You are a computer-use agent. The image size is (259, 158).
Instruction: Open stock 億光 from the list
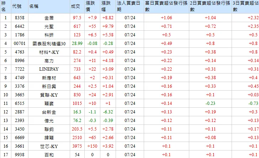[49, 121]
